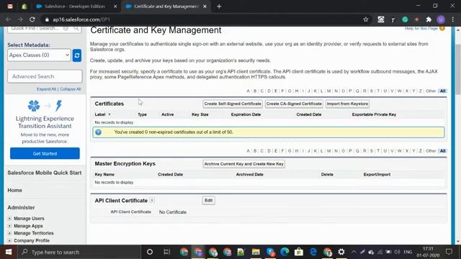
Task: Open the Chrome profile avatar
Action: click(441, 19)
